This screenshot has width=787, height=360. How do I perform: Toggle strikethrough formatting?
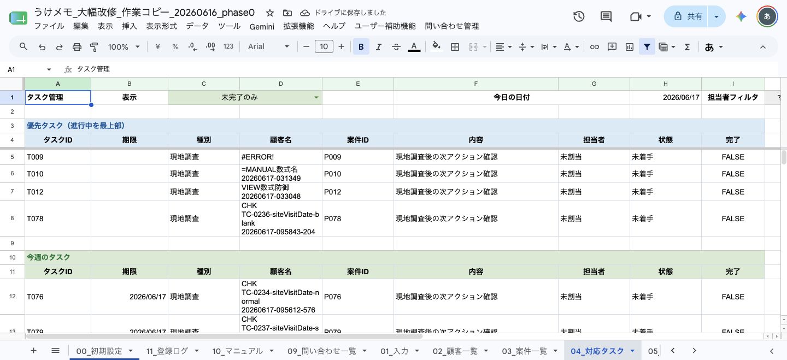[x=396, y=47]
